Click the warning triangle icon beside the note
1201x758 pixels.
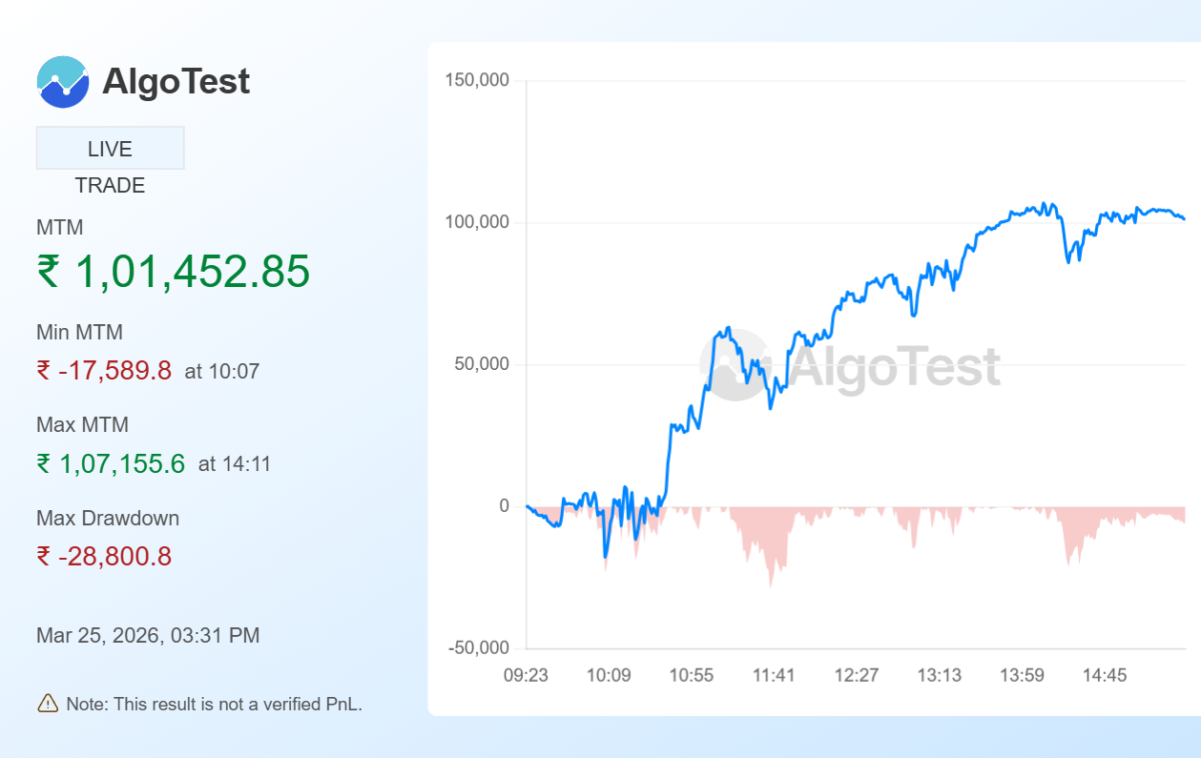click(x=47, y=704)
